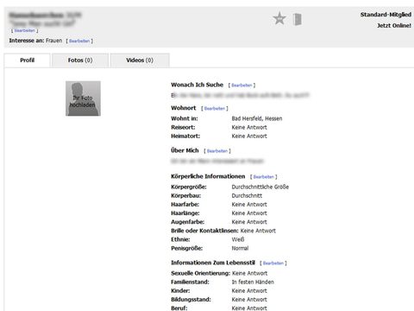Image resolution: width=414 pixels, height=311 pixels.
Task: Click the Jetzt Online! text
Action: [394, 26]
